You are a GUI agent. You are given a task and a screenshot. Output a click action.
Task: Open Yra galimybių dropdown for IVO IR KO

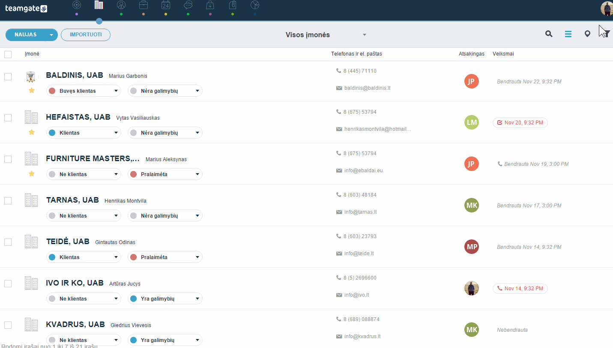(165, 299)
